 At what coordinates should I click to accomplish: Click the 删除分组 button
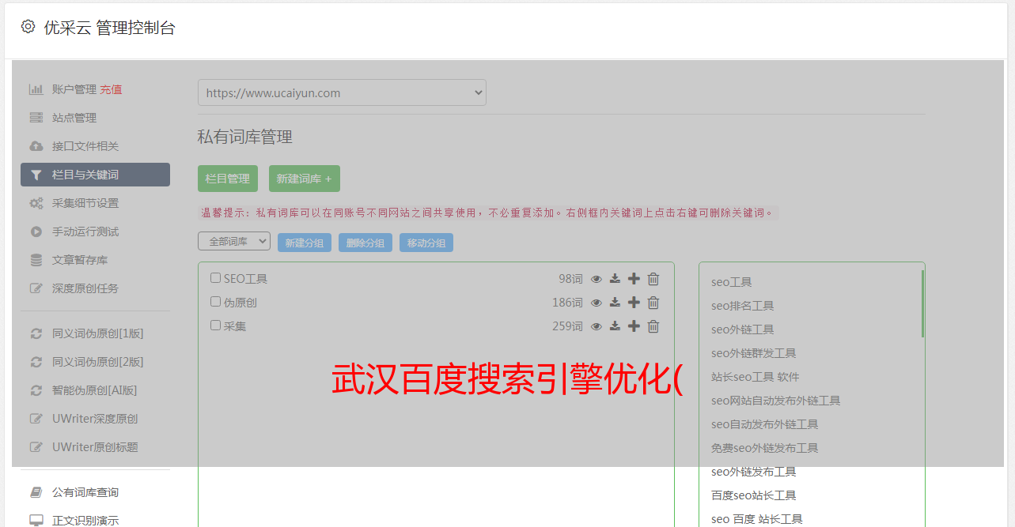(x=365, y=243)
